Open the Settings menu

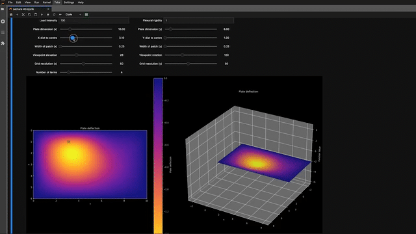click(69, 3)
